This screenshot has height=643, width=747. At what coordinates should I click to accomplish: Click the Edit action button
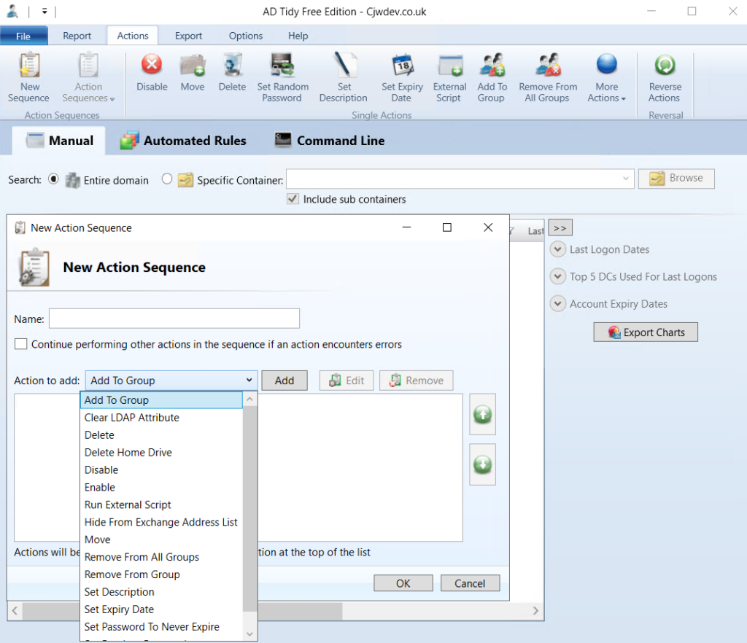(347, 381)
